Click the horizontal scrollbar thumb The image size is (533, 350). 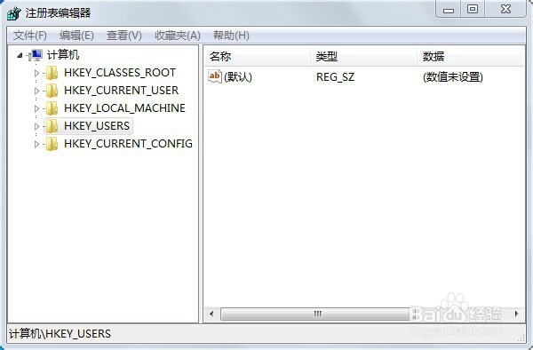318,314
